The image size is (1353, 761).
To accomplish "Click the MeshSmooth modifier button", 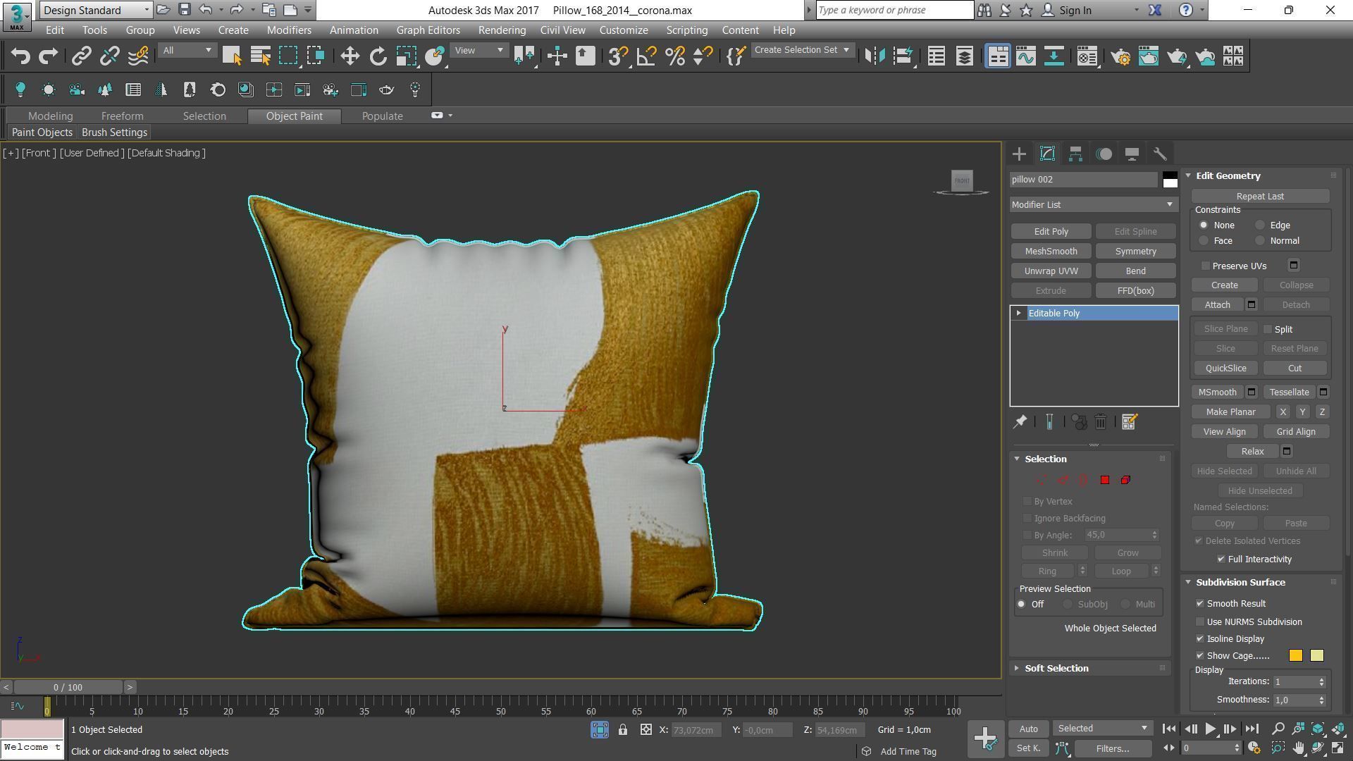I will pyautogui.click(x=1051, y=252).
